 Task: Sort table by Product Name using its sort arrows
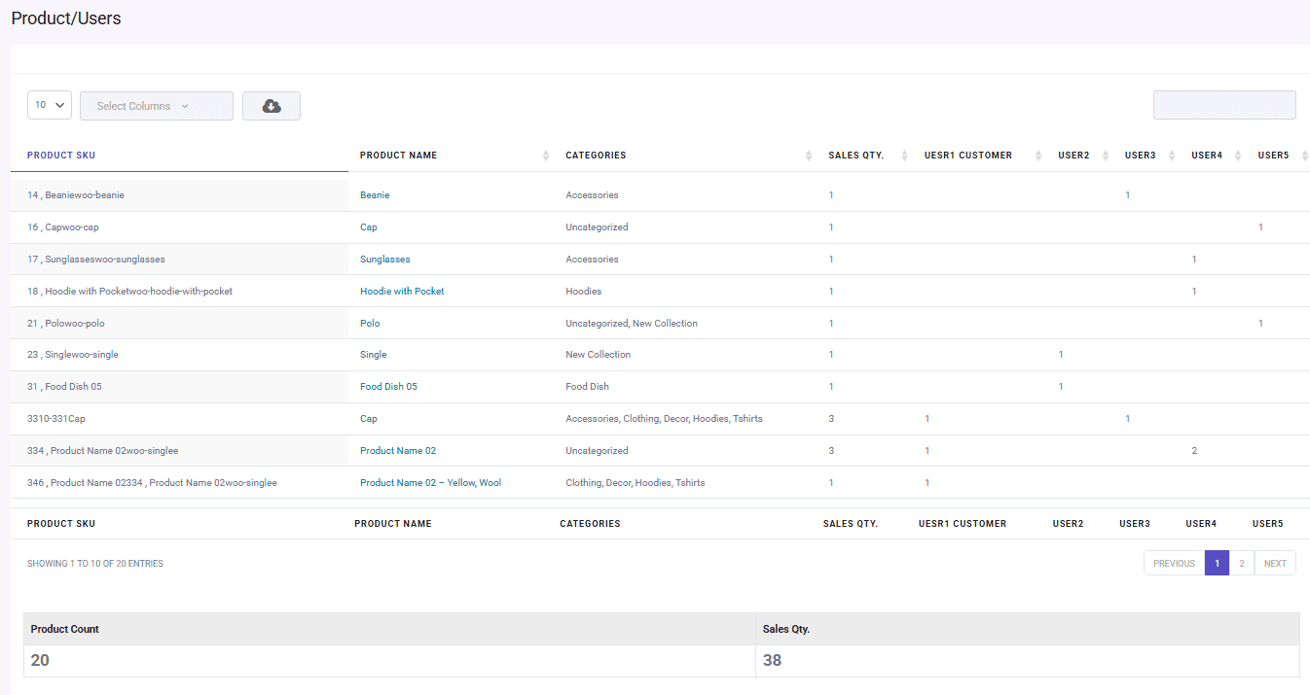545,155
